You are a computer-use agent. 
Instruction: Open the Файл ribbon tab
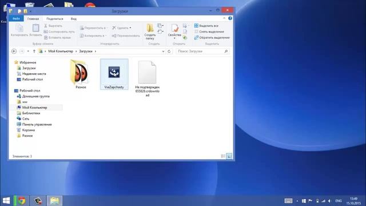tap(16, 18)
